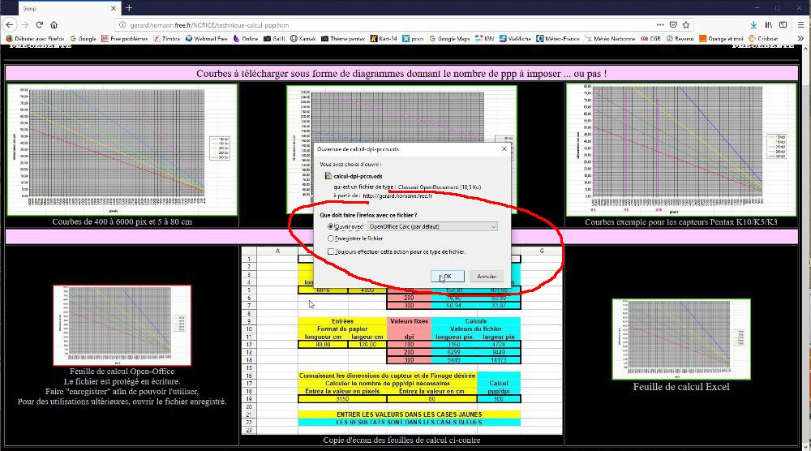811x451 pixels.
Task: Open the Météo Narbonne bookmark
Action: (611, 38)
